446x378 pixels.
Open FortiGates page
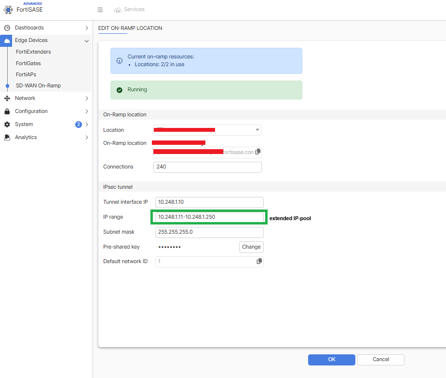28,63
